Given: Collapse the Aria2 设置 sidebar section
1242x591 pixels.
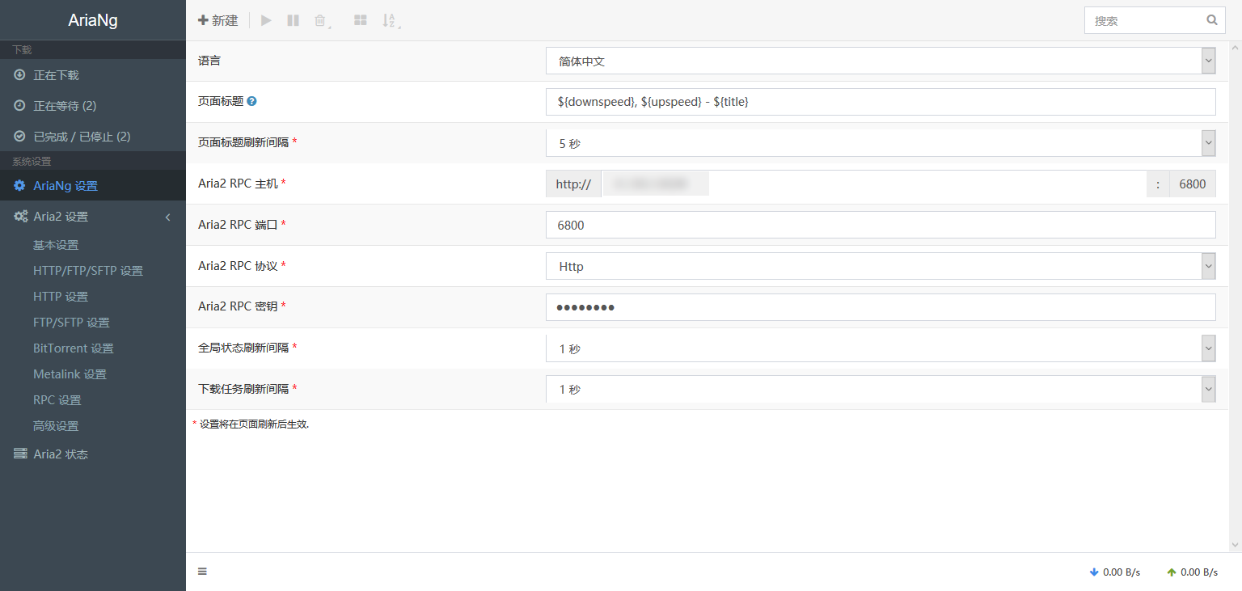Looking at the screenshot, I should pyautogui.click(x=167, y=217).
